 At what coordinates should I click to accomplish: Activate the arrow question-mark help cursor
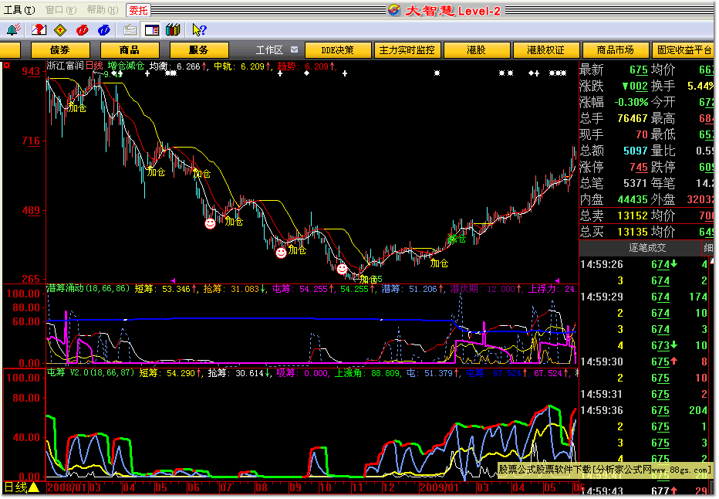pyautogui.click(x=200, y=30)
